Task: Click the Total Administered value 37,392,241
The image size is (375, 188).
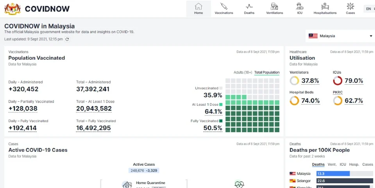Action: point(93,89)
